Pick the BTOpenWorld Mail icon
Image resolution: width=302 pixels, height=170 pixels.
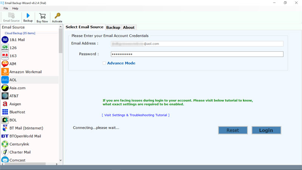point(5,136)
